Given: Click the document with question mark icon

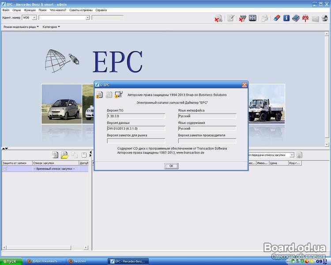Looking at the screenshot, I should pos(99,94).
